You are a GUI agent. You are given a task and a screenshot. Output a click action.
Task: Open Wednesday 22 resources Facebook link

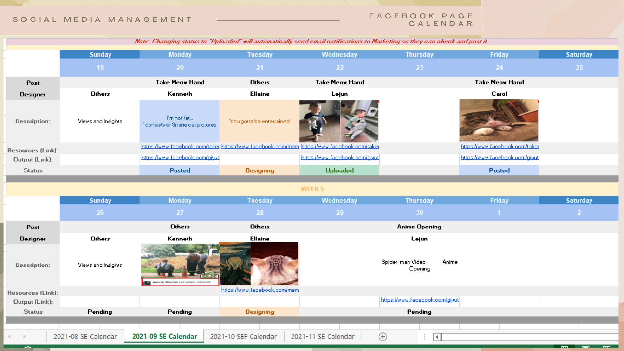pyautogui.click(x=340, y=146)
